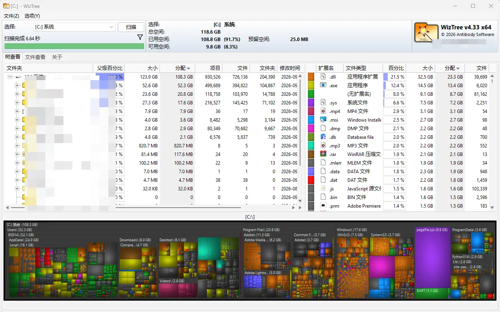Expand the folder row sized 52.6 GB

click(17, 85)
